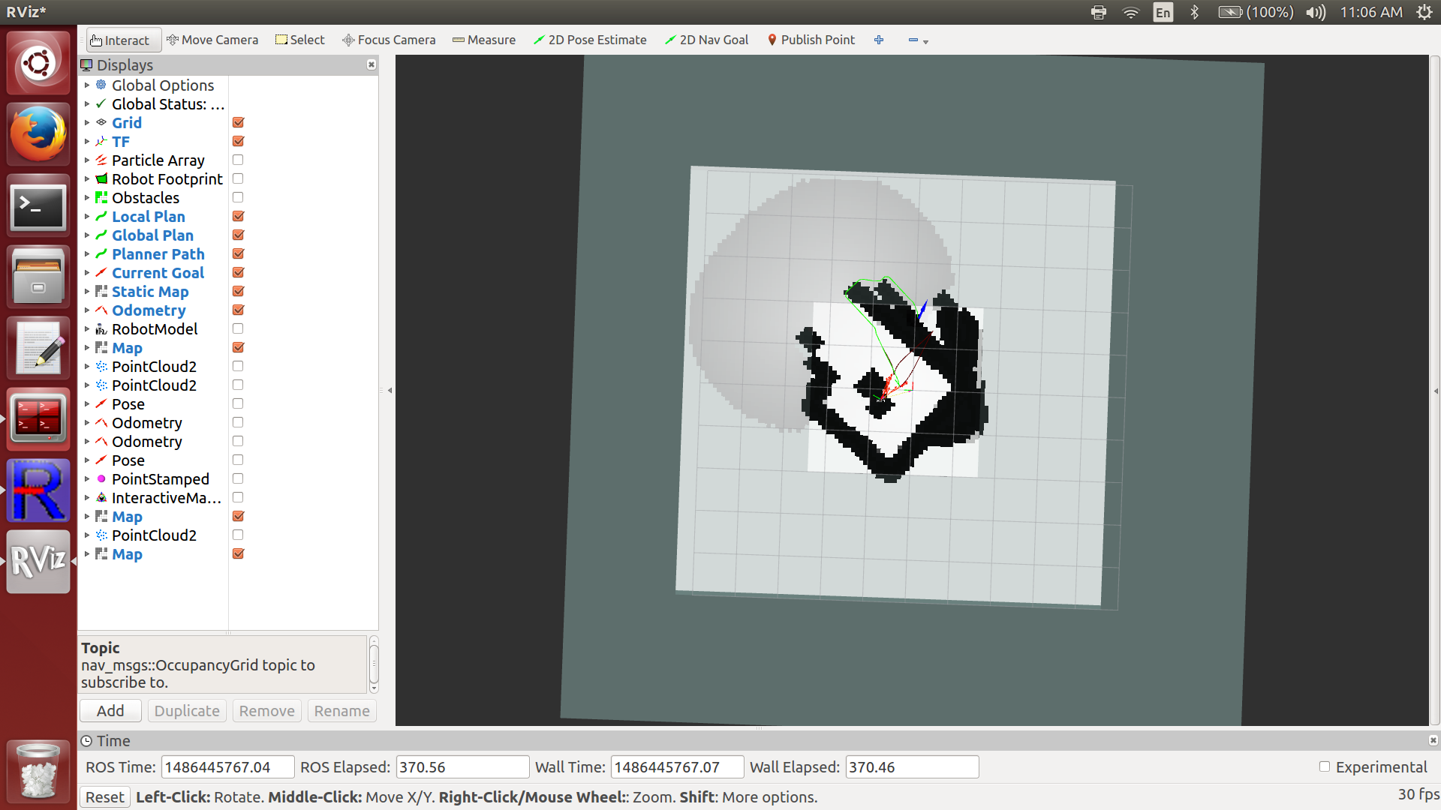The image size is (1441, 810).
Task: Click the RobotModel display icon
Action: pos(101,328)
